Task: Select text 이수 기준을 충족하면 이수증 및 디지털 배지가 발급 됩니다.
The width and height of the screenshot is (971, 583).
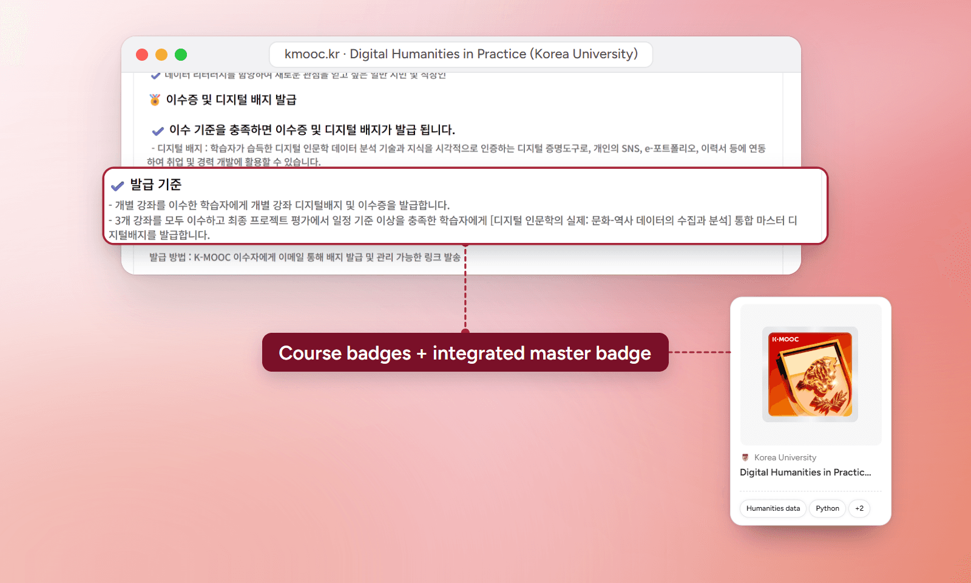Action: (312, 130)
